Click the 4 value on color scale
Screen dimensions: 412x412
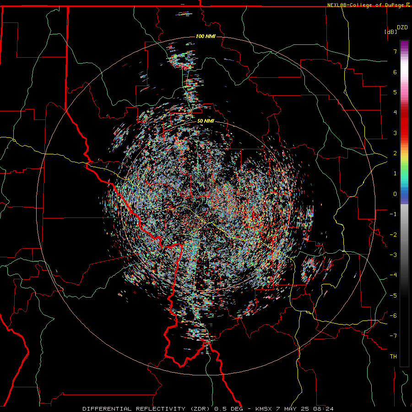coord(395,113)
